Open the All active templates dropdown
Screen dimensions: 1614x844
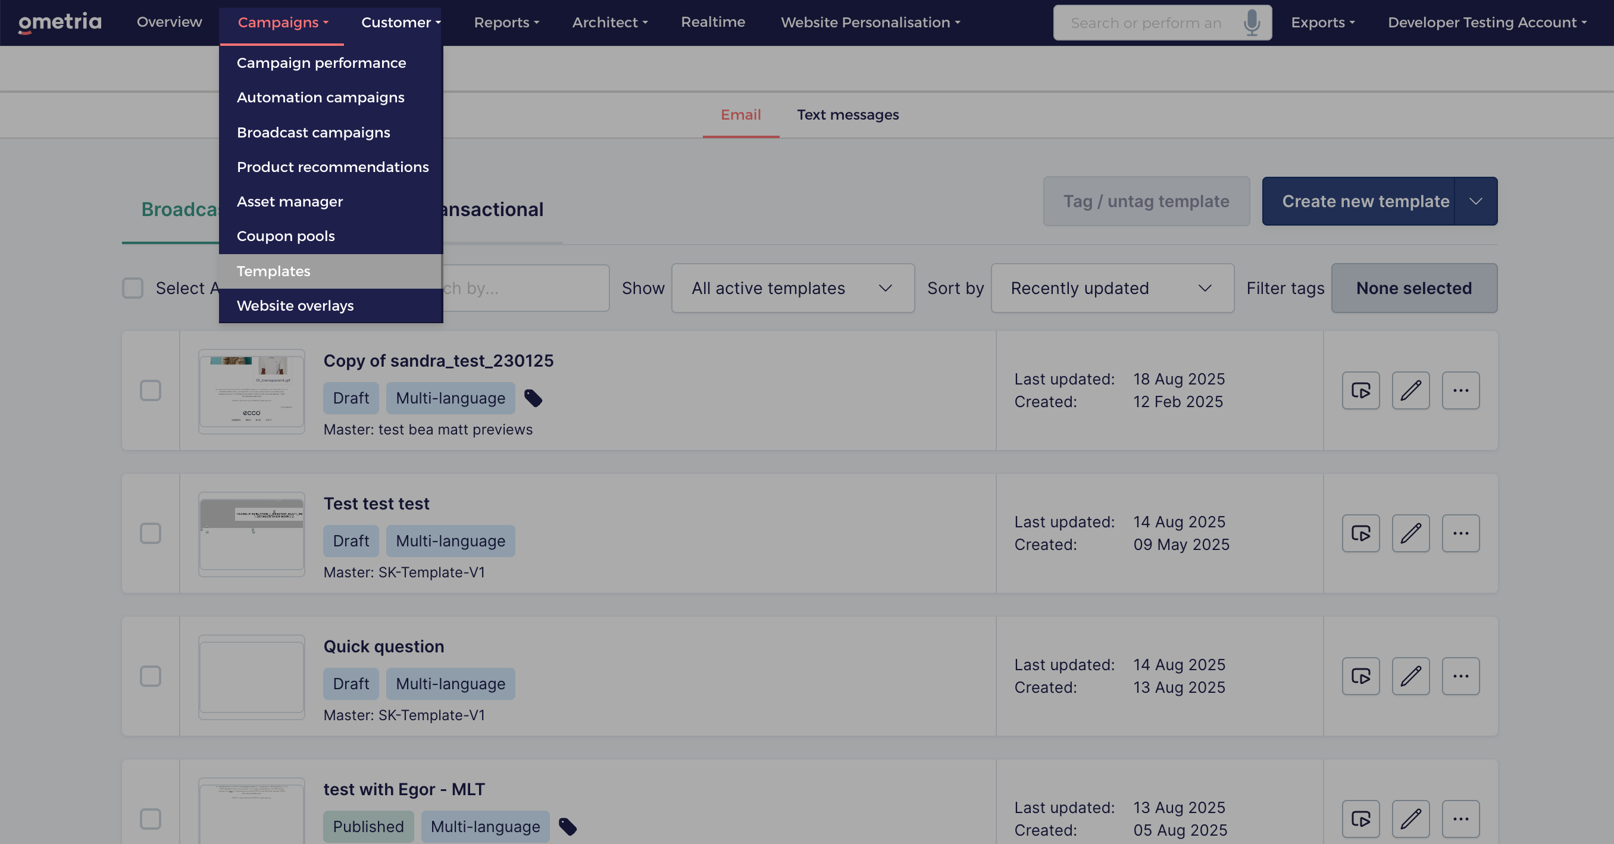[x=793, y=288]
